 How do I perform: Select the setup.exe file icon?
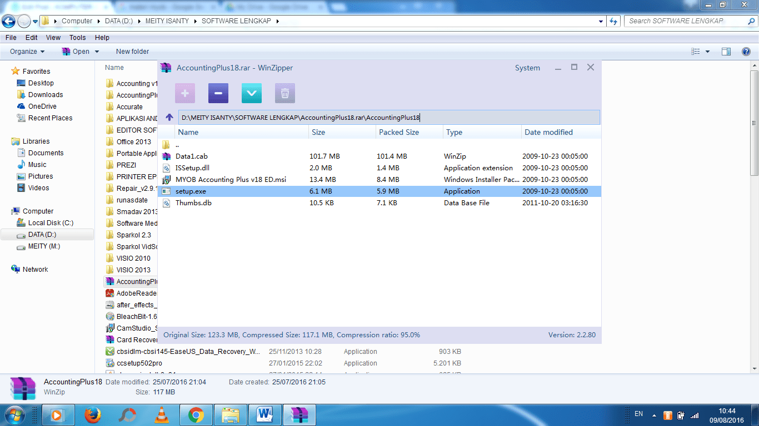click(x=166, y=191)
